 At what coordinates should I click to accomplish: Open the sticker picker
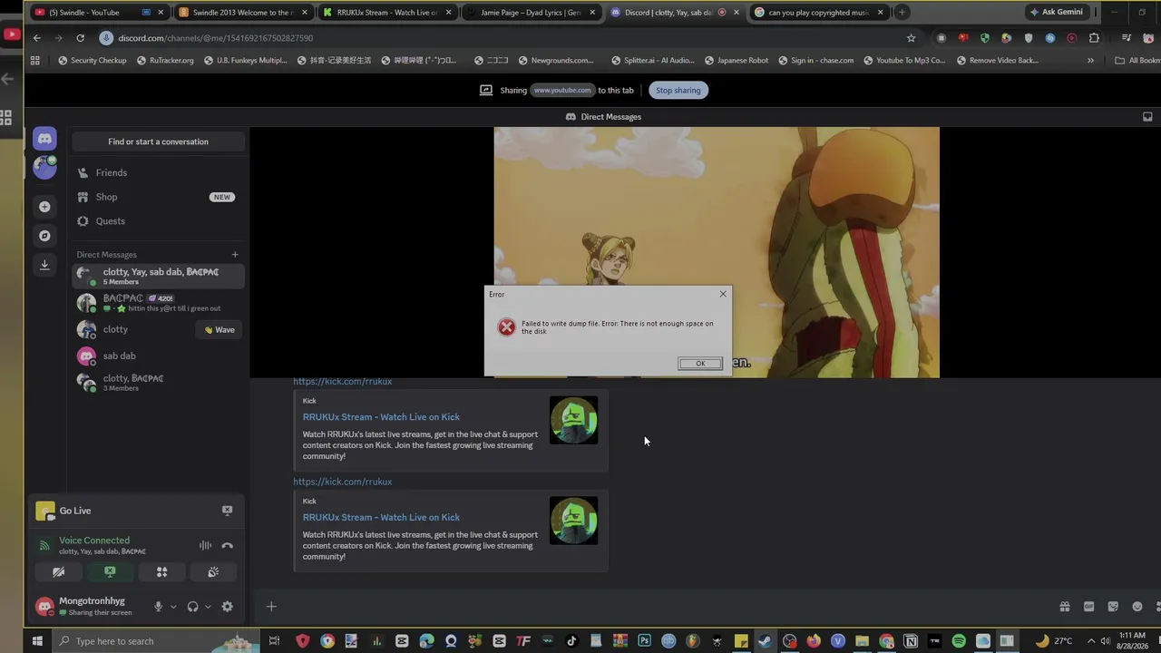tap(1113, 607)
